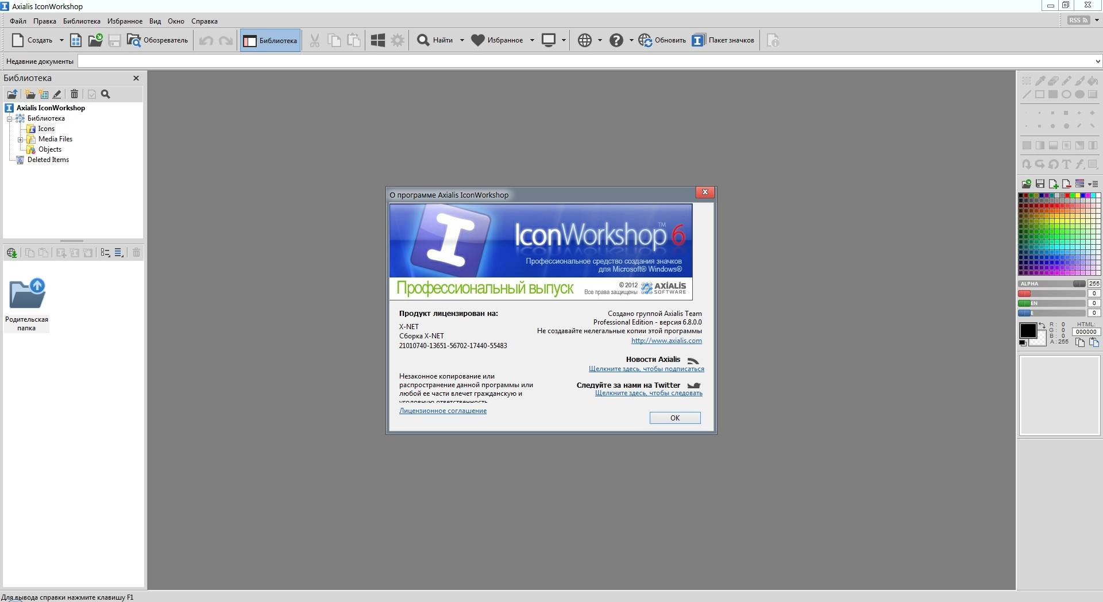Click the Пакет значков button
The width and height of the screenshot is (1103, 602).
(723, 40)
